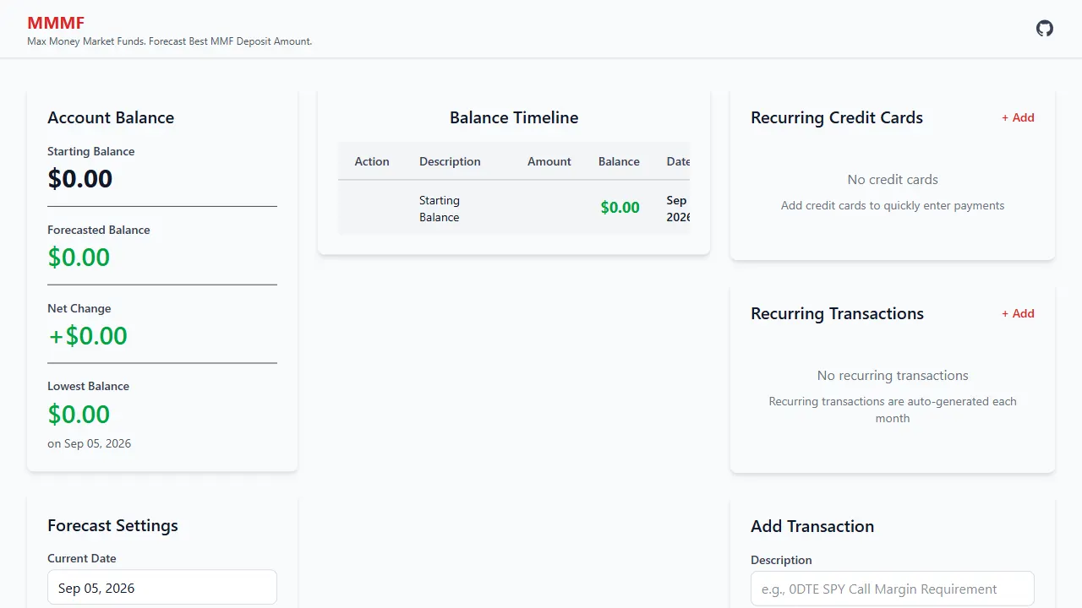Image resolution: width=1082 pixels, height=608 pixels.
Task: Select the Balance column header
Action: 619,161
